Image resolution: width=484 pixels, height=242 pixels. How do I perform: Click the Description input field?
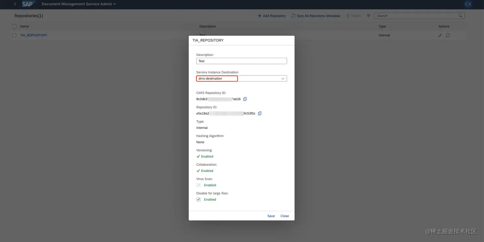click(x=241, y=61)
